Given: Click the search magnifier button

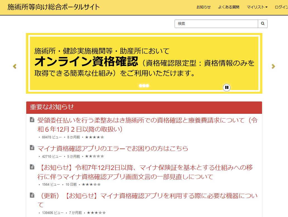Looking at the screenshot, I should coord(263,24).
